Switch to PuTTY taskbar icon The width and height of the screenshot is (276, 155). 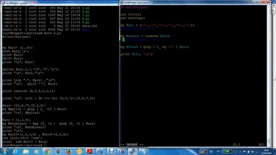click(x=132, y=152)
